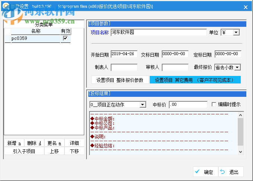Click the undo arrow icon on 退出 button
The image size is (253, 181).
(x=222, y=172)
